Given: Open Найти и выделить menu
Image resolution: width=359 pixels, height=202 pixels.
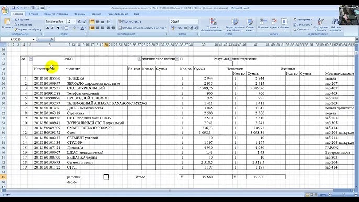Looking at the screenshot, I should pos(335,25).
